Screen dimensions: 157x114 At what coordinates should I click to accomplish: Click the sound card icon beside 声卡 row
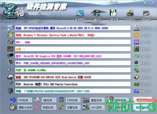tap(10, 62)
